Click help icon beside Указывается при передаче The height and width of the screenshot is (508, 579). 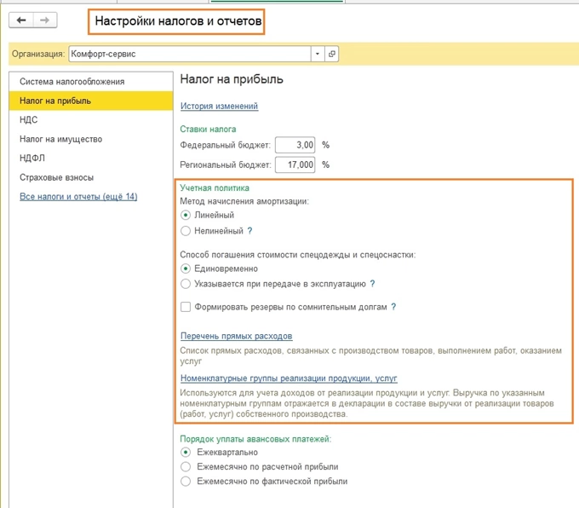[373, 284]
